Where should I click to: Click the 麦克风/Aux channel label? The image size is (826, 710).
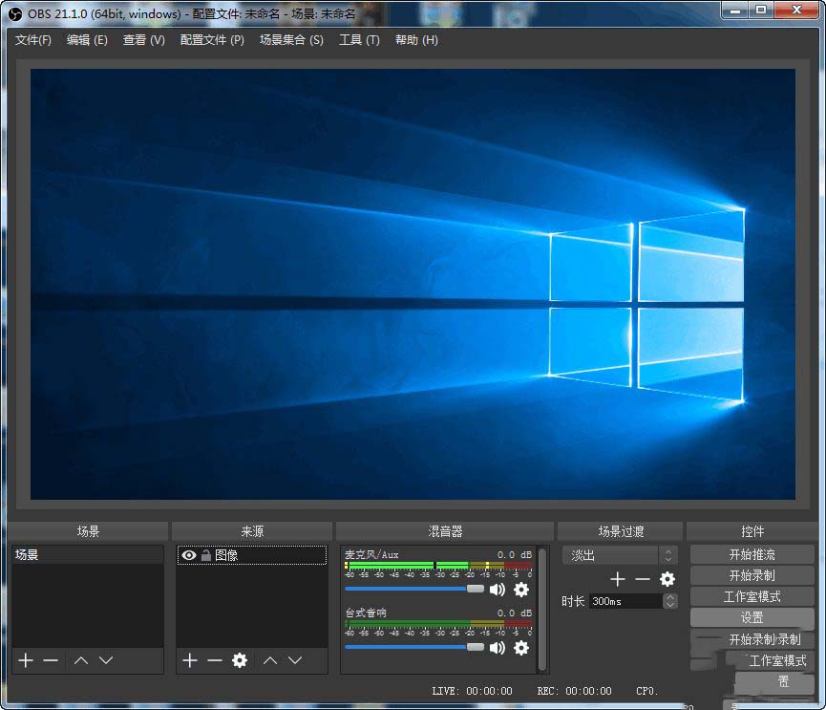tap(371, 554)
